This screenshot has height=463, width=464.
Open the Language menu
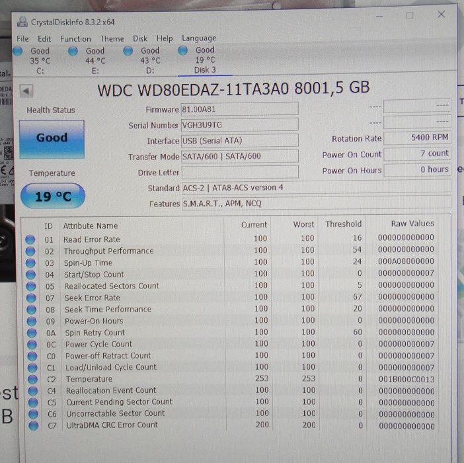(x=199, y=38)
